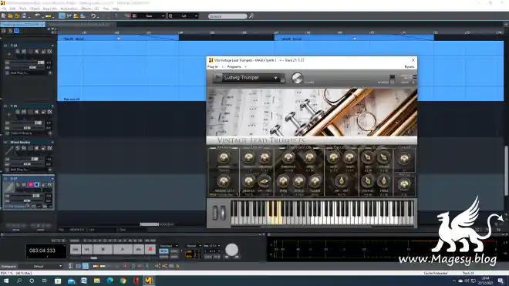Open File Explorer from the taskbar
The width and height of the screenshot is (509, 286).
(x=97, y=281)
